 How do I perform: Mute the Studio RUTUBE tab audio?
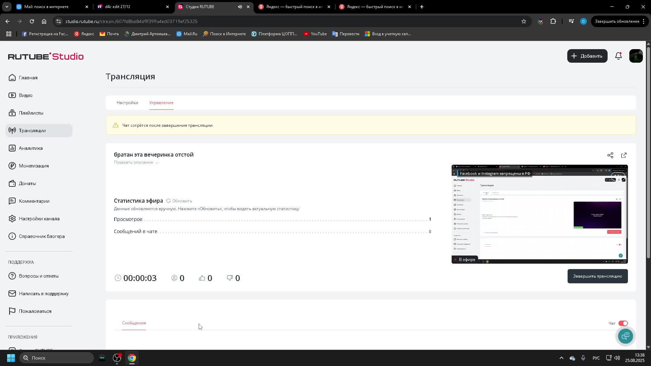tap(240, 7)
